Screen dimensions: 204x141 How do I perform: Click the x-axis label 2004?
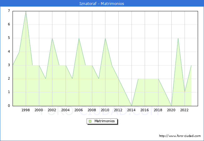tap(65, 110)
